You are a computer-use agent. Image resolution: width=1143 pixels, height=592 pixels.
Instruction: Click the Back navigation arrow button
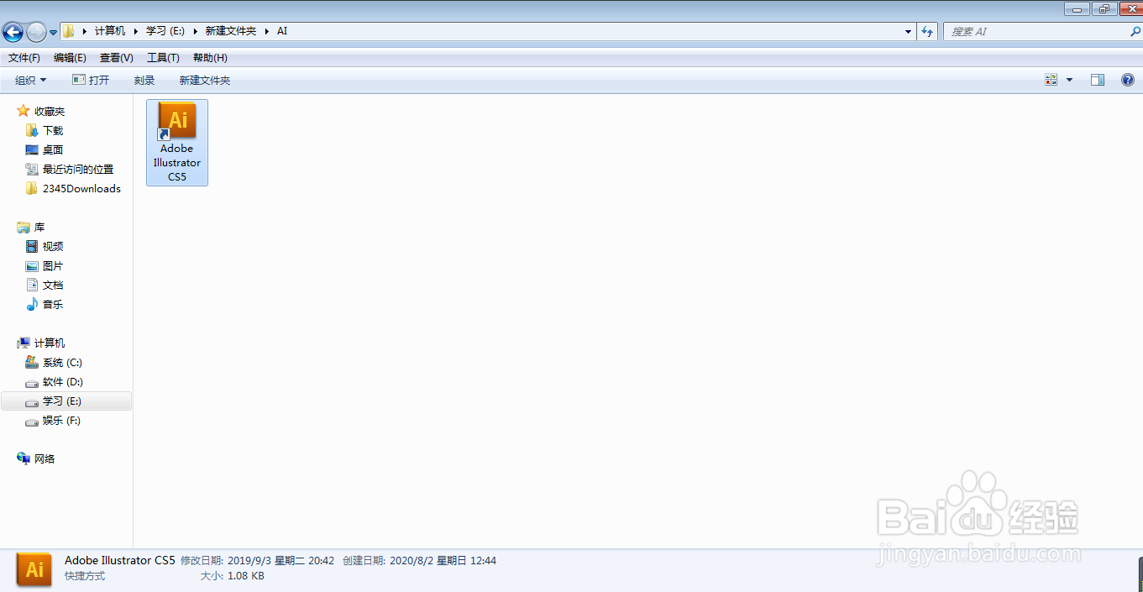13,32
